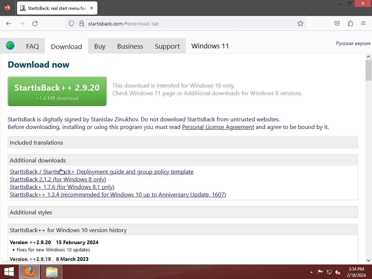
Task: Expand the Additional styles section
Action: tap(183, 212)
